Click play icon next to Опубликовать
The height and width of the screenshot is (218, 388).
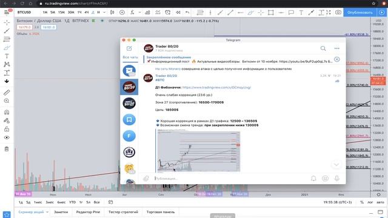pyautogui.click(x=381, y=12)
